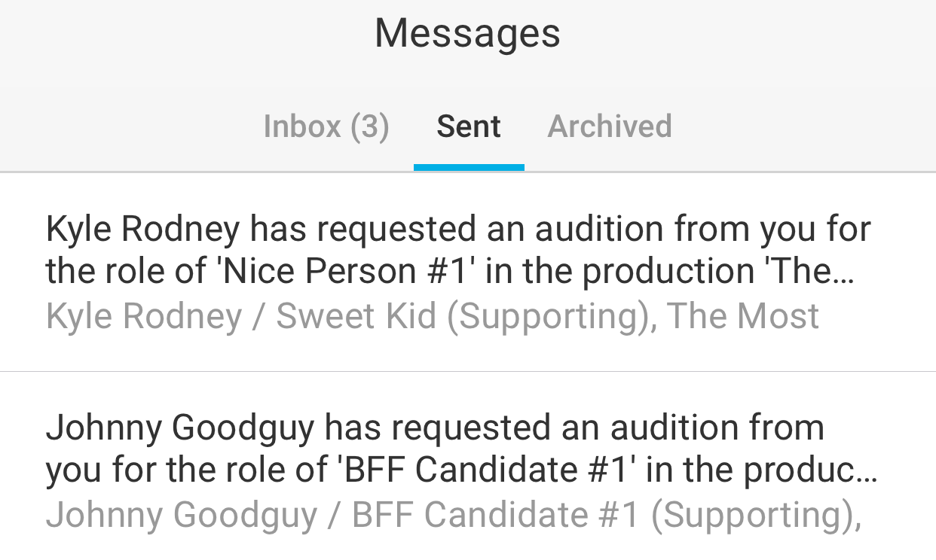The image size is (936, 560).
Task: Click 'The Most' production name text
Action: pyautogui.click(x=742, y=316)
